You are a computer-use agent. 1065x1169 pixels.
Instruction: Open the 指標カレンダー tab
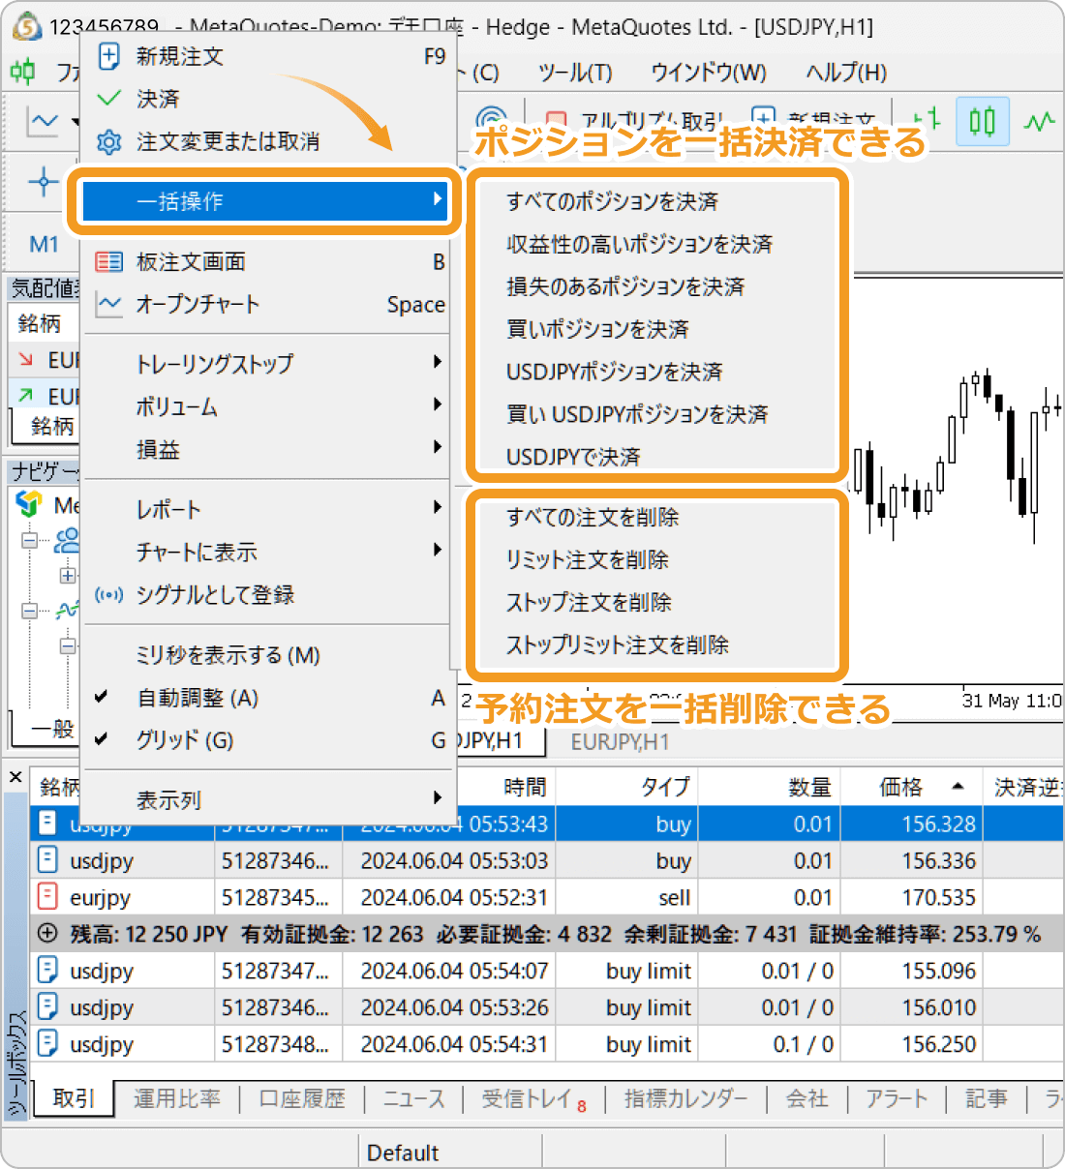click(x=685, y=1098)
